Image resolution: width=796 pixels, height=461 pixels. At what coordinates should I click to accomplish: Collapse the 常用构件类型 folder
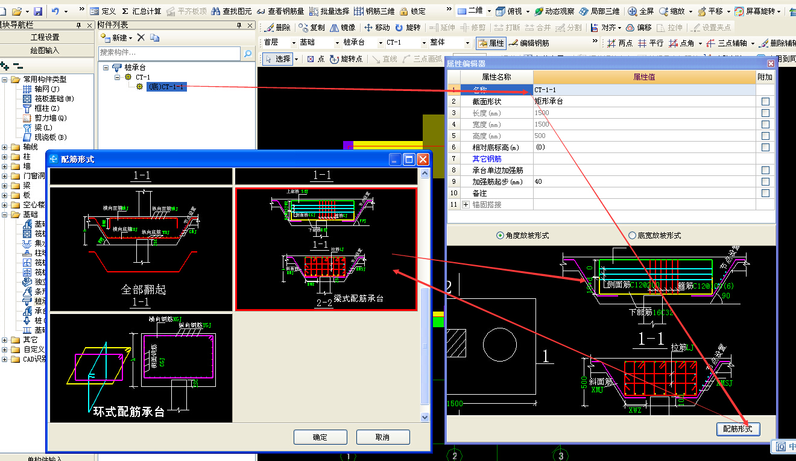click(5, 80)
